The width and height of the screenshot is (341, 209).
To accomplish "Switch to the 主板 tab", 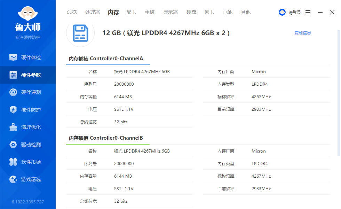I will point(150,12).
